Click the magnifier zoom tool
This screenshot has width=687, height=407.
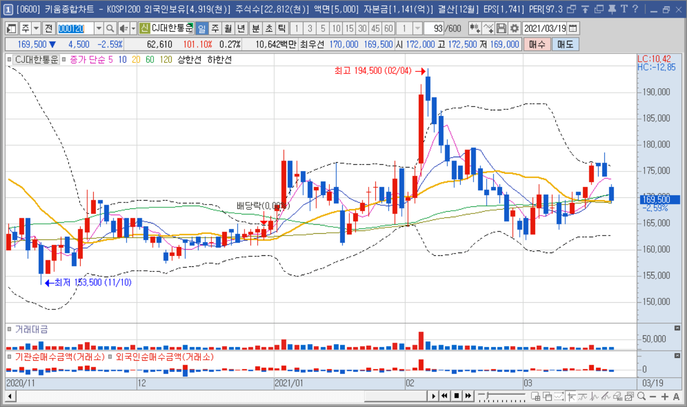(x=641, y=396)
